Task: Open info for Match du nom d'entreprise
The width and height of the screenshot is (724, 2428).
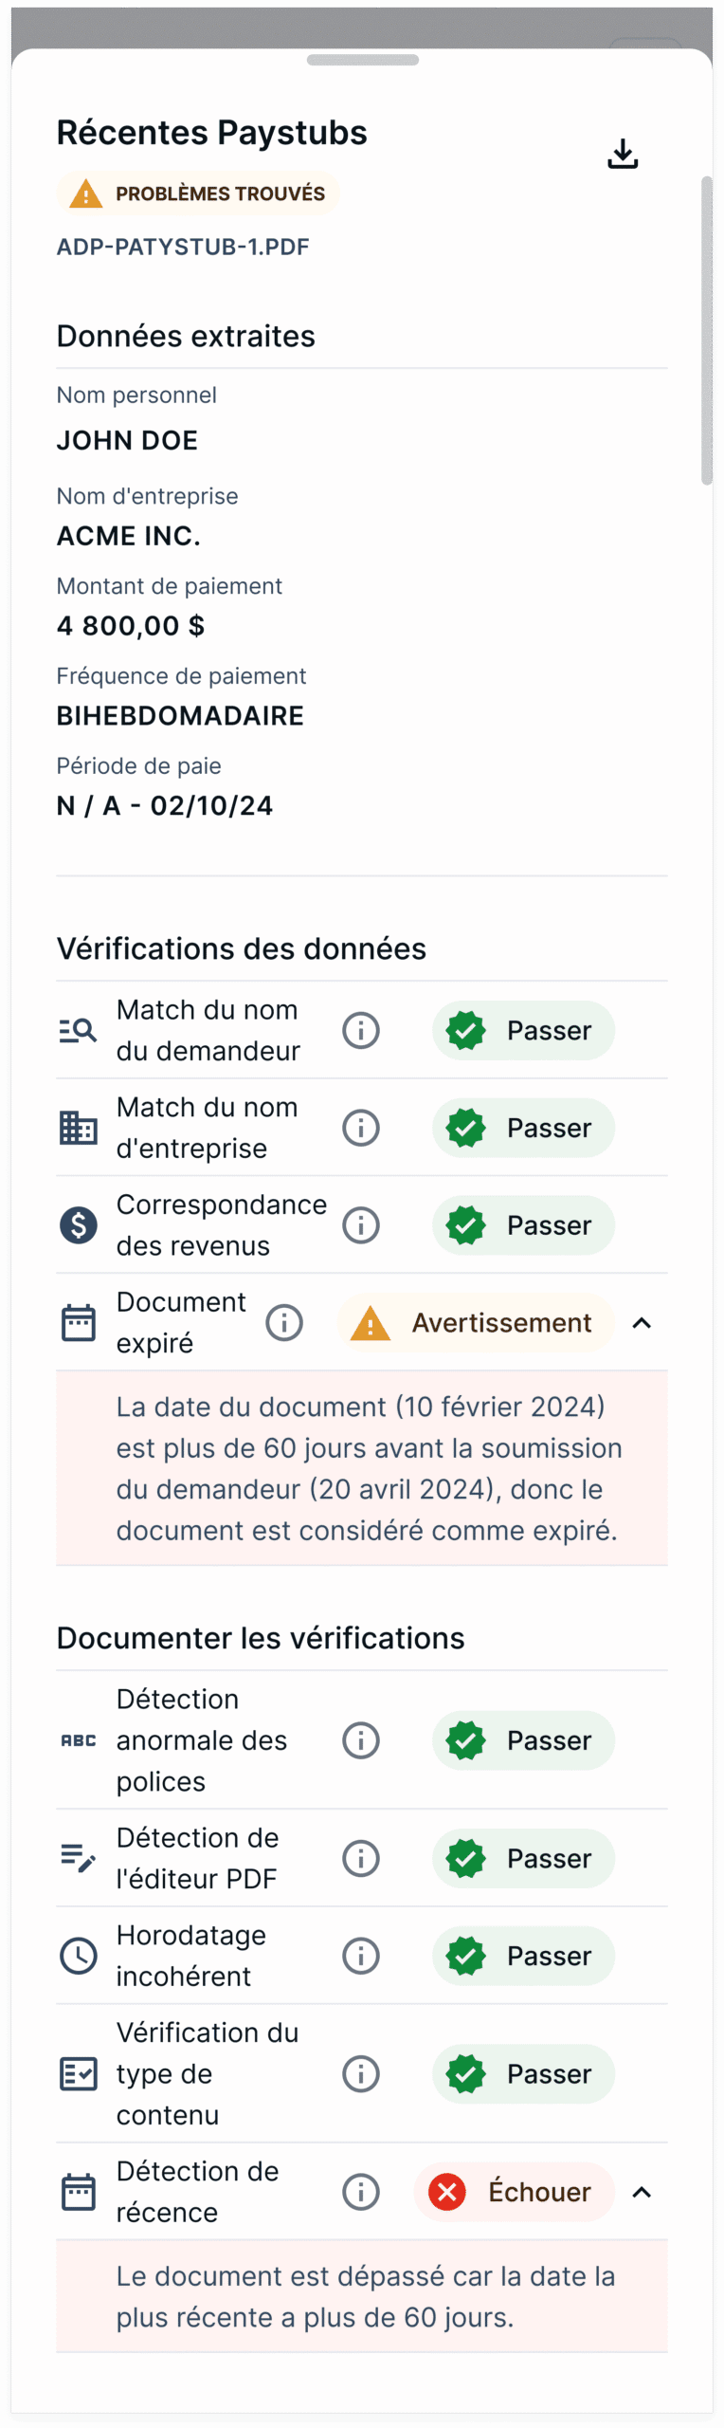Action: point(361,1128)
